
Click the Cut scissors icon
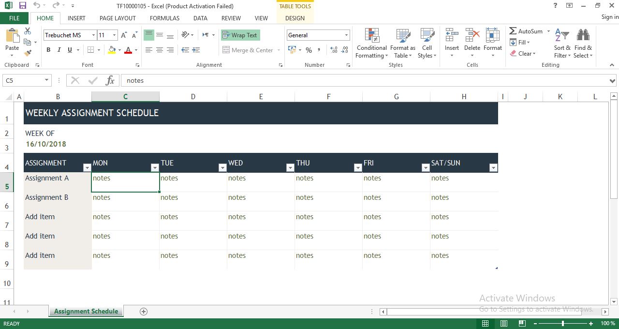pos(28,31)
